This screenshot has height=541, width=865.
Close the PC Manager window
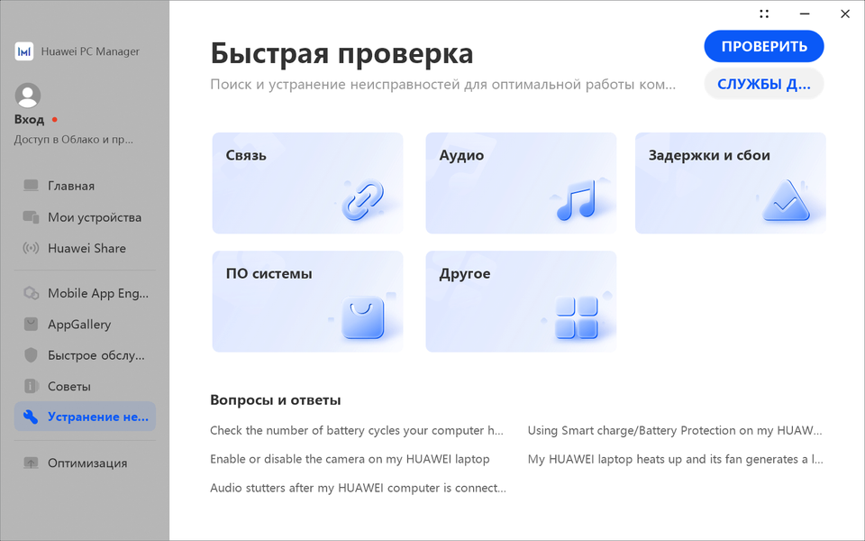click(845, 14)
